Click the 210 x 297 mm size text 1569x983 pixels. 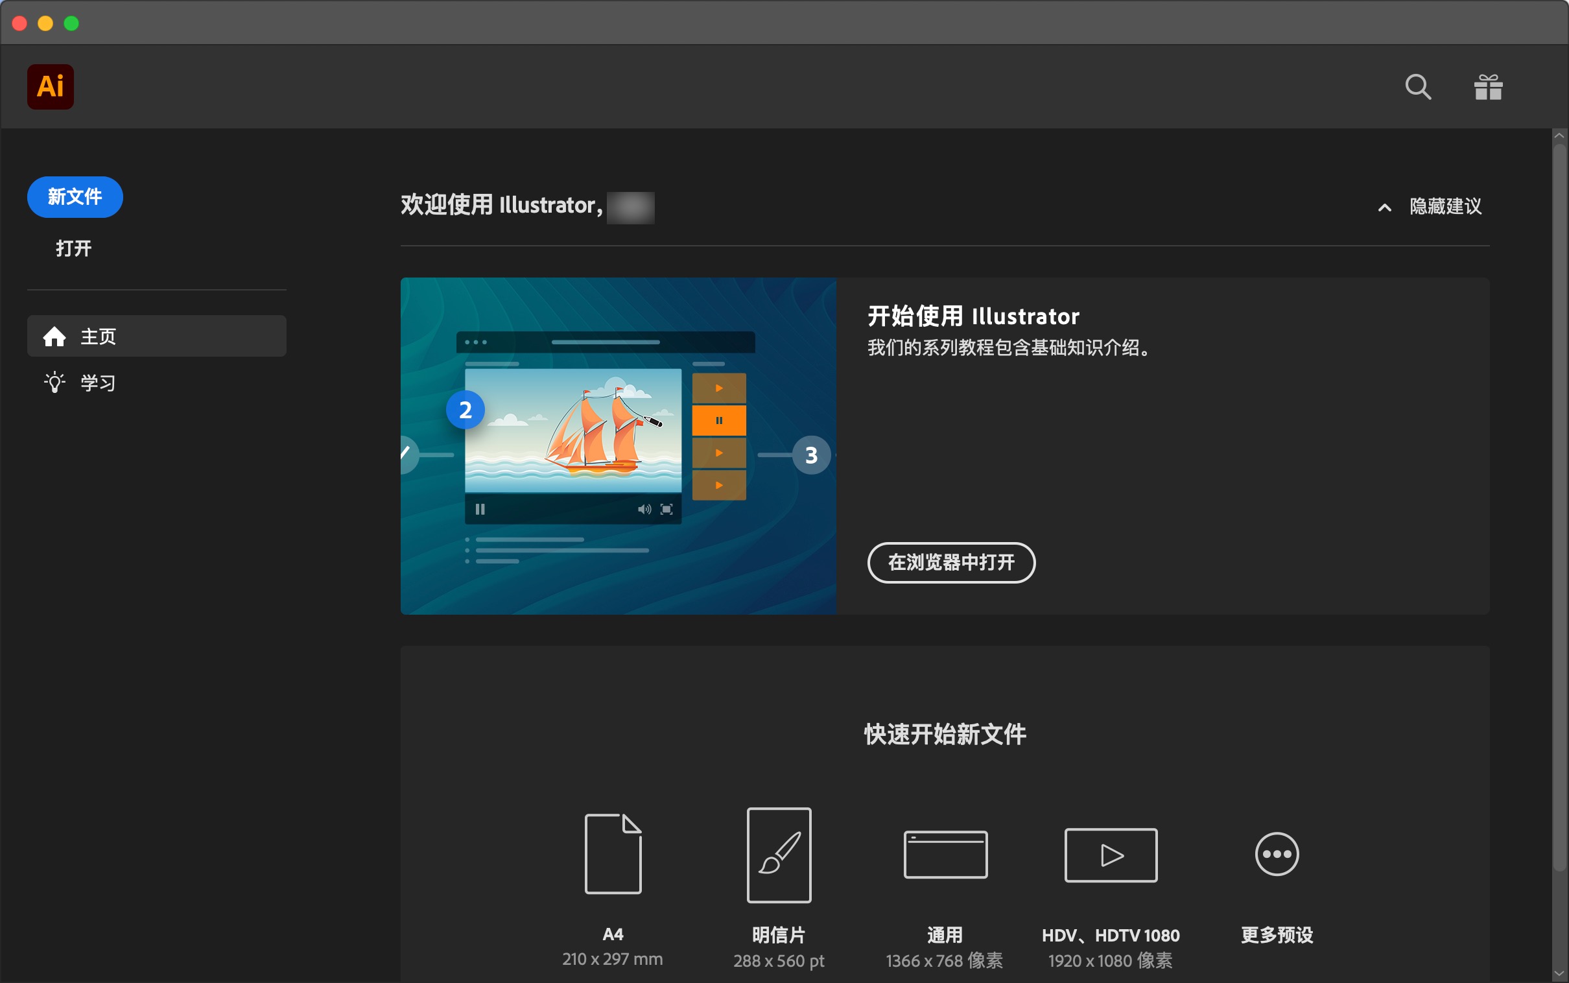[x=612, y=959]
